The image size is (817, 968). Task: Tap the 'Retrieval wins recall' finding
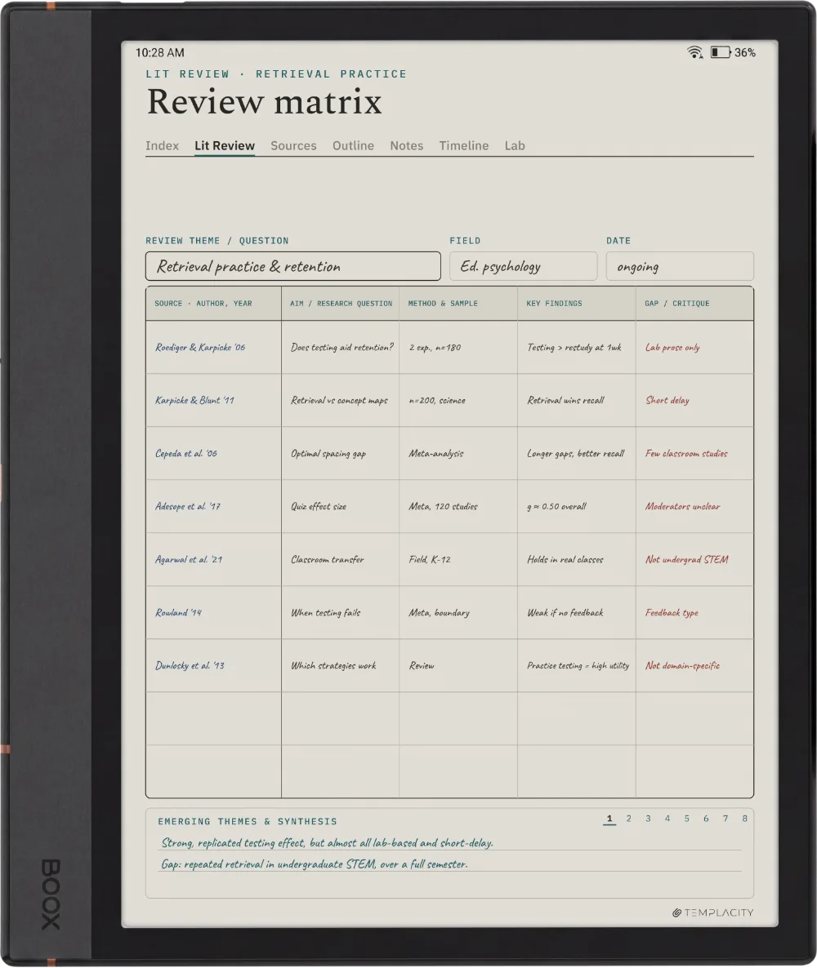577,400
